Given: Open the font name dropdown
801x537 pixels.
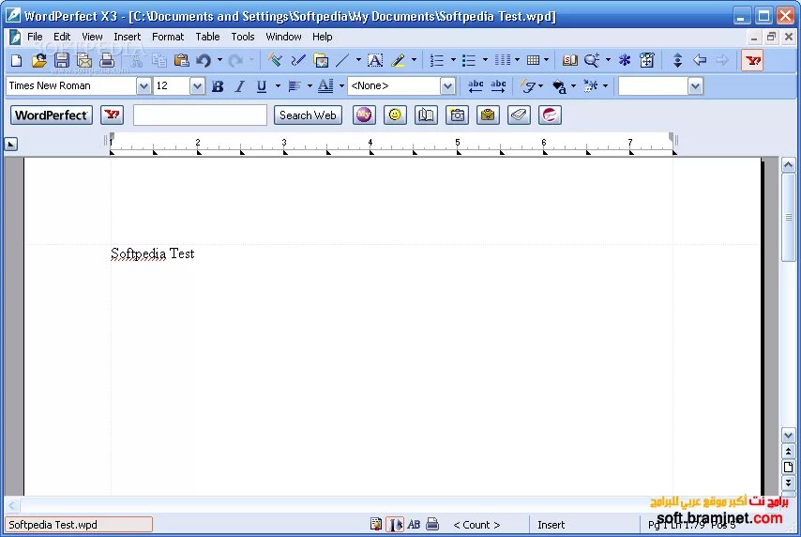Looking at the screenshot, I should coord(144,86).
